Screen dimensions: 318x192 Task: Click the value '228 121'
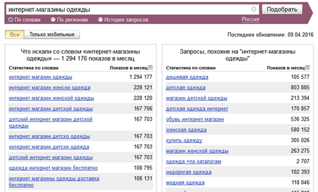(143, 87)
